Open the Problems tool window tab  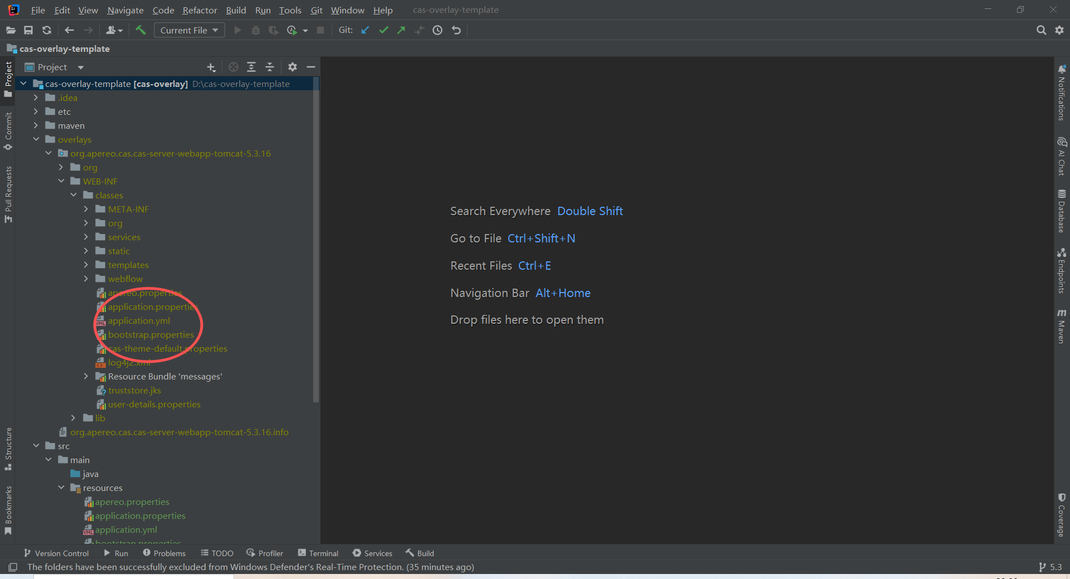[164, 553]
